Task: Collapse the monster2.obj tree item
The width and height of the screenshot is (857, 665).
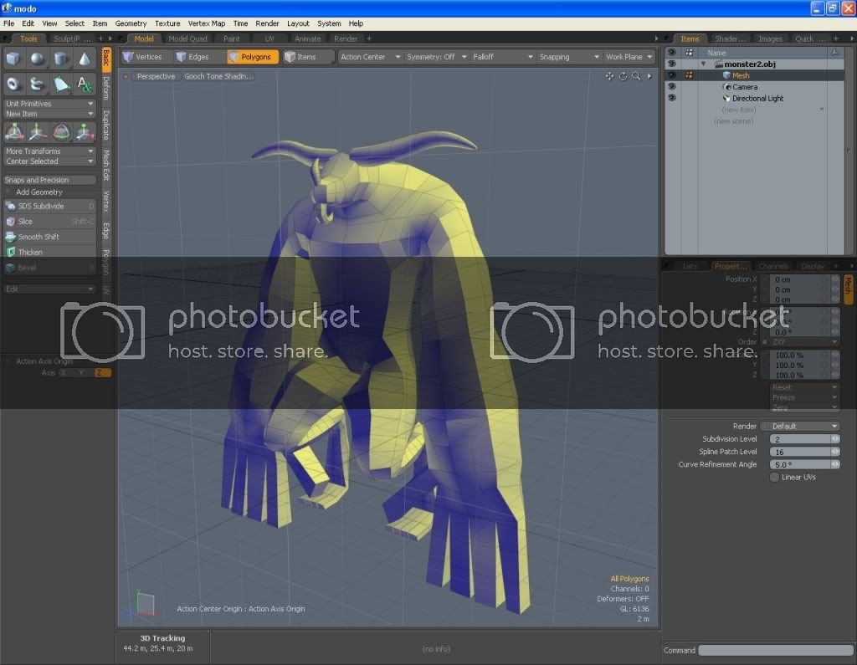Action: coord(703,64)
